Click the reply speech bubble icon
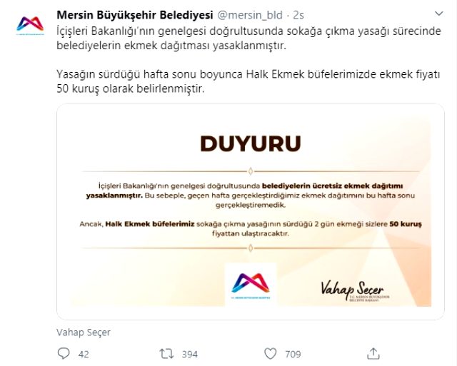Screen dimensions: 457x366 point(64,353)
